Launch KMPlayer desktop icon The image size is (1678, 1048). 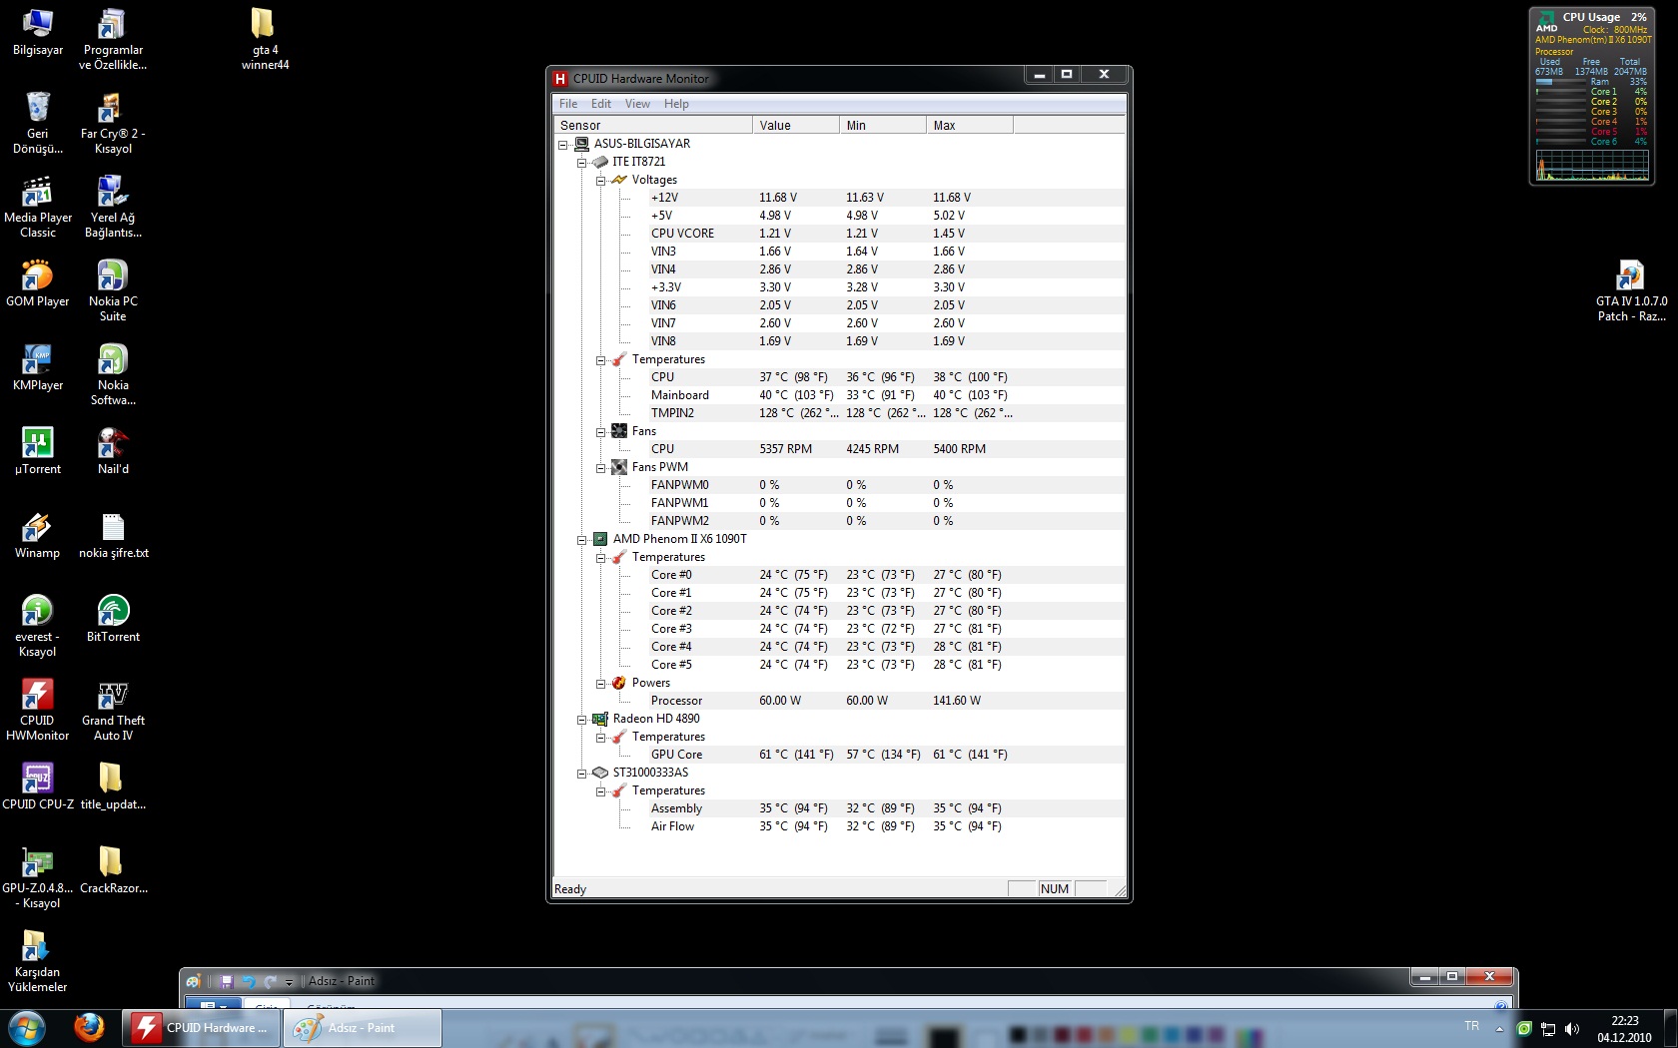pos(37,368)
